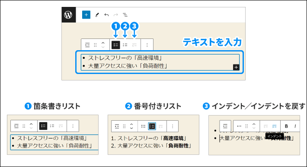Toggle active bullet list button in 箇条書きリスト panel
This screenshot has height=167, width=307.
(x=43, y=126)
